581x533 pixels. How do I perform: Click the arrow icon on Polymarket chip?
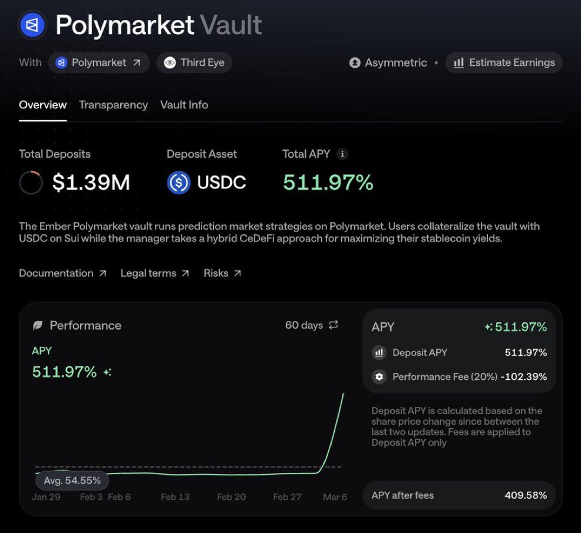137,62
